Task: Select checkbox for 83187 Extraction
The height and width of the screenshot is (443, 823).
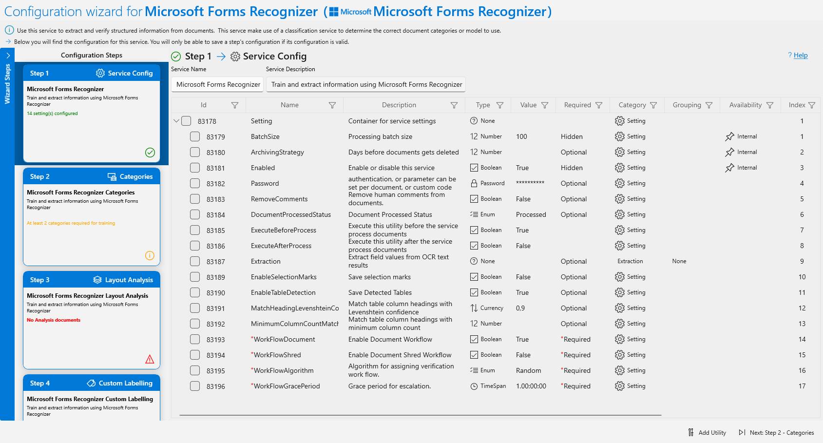Action: point(195,261)
